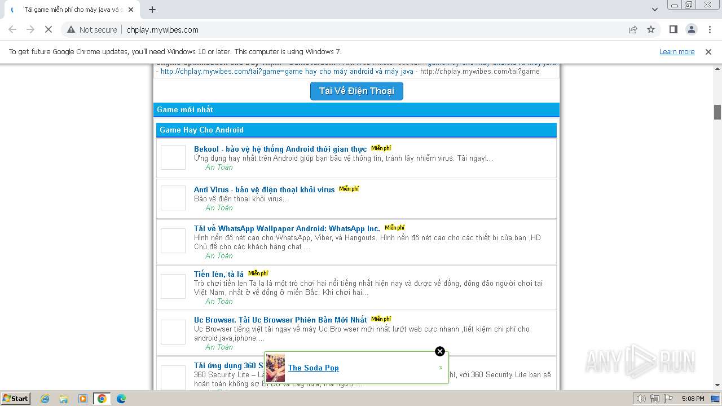The width and height of the screenshot is (722, 406).
Task: Open File Explorer from the taskbar
Action: pos(64,399)
